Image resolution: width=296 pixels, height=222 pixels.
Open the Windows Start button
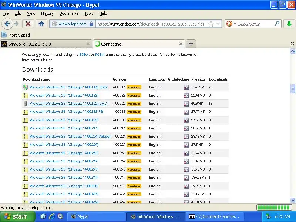(17, 216)
